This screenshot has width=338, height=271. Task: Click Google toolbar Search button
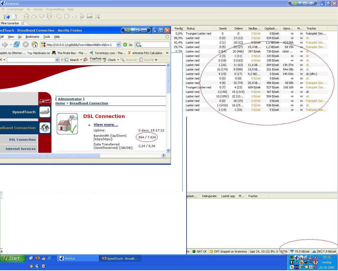(x=72, y=60)
